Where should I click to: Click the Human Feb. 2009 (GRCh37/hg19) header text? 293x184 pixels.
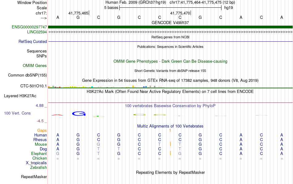pos(136,2)
